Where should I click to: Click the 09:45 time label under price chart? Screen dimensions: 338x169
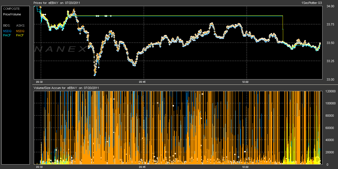coord(142,82)
